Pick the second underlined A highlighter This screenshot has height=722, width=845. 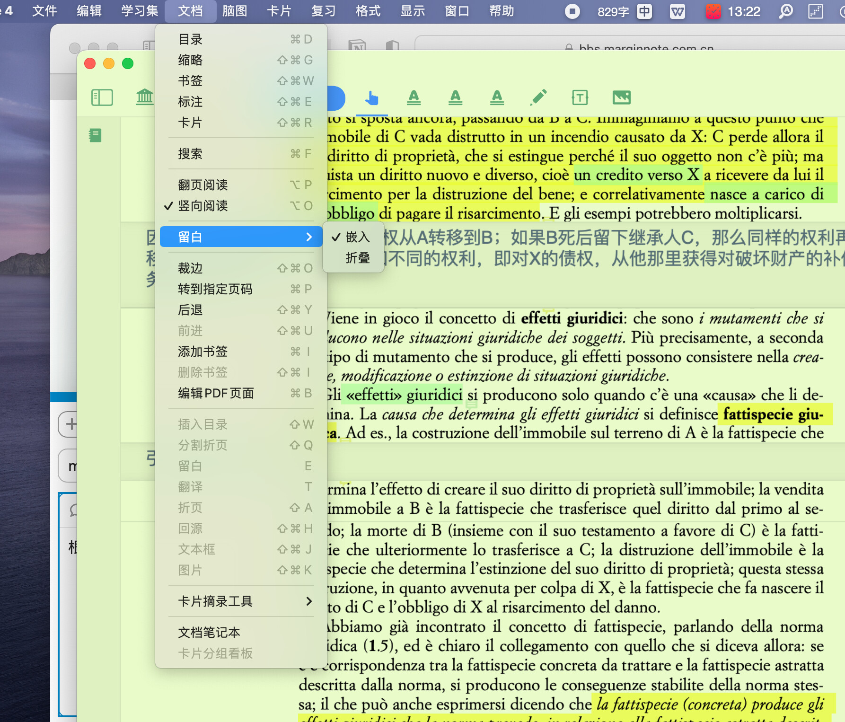coord(456,97)
